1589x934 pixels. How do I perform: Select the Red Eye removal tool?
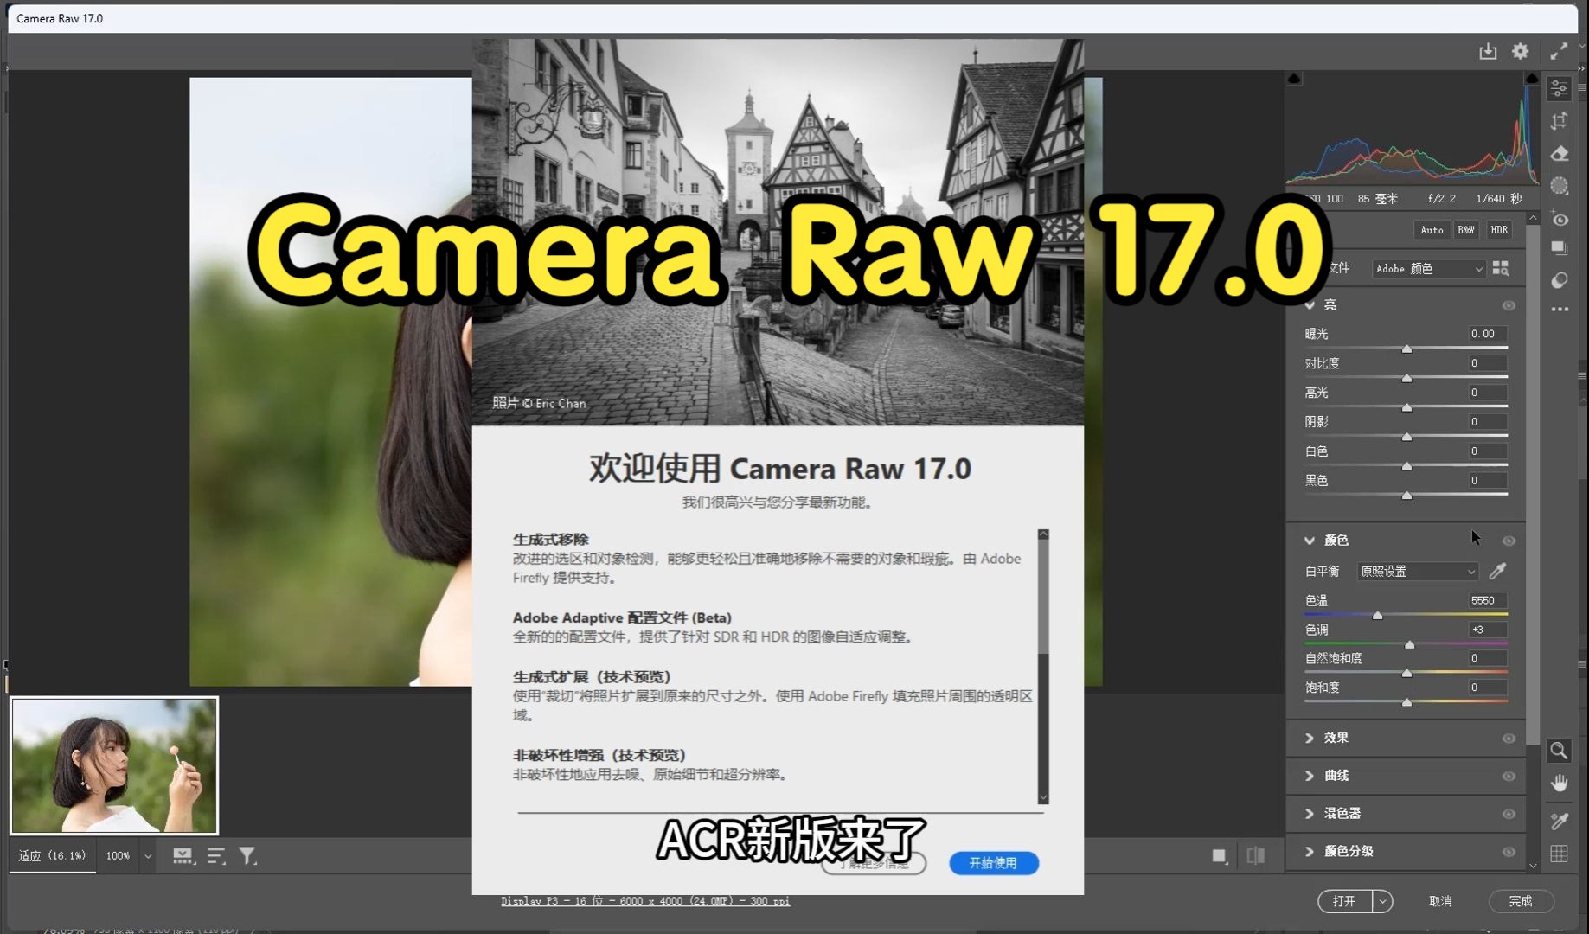[x=1560, y=219]
